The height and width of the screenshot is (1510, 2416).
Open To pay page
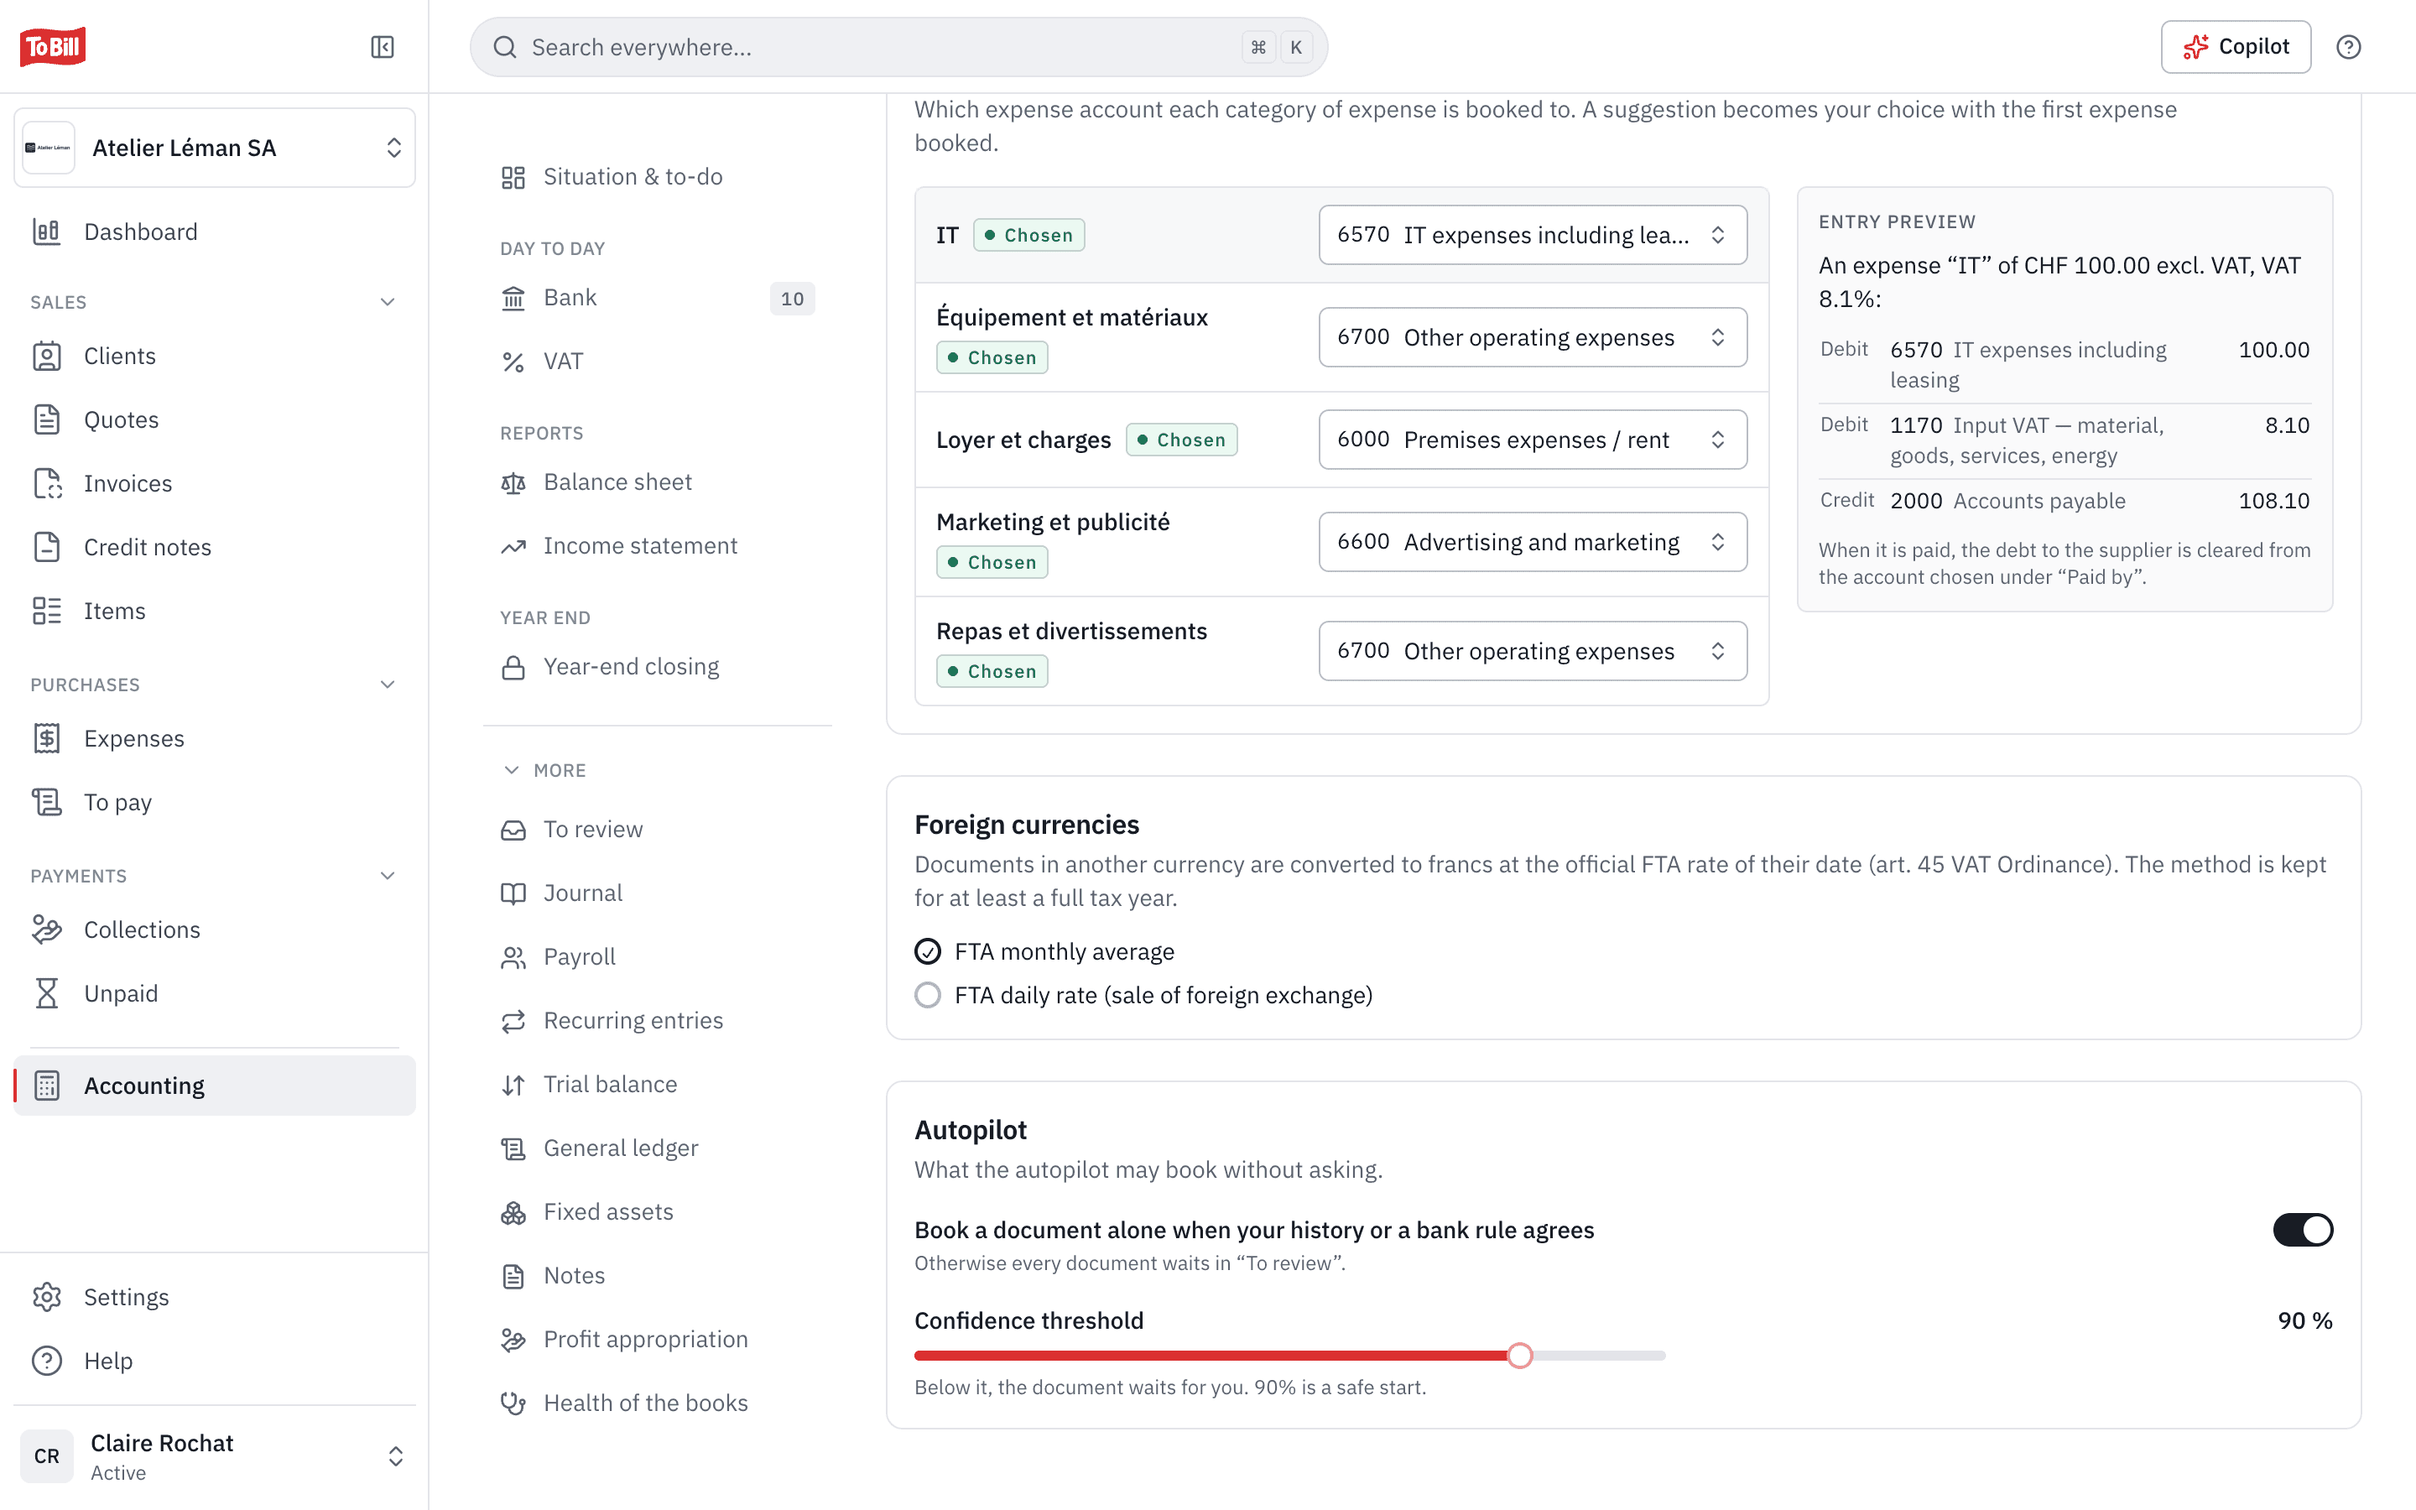coord(215,802)
